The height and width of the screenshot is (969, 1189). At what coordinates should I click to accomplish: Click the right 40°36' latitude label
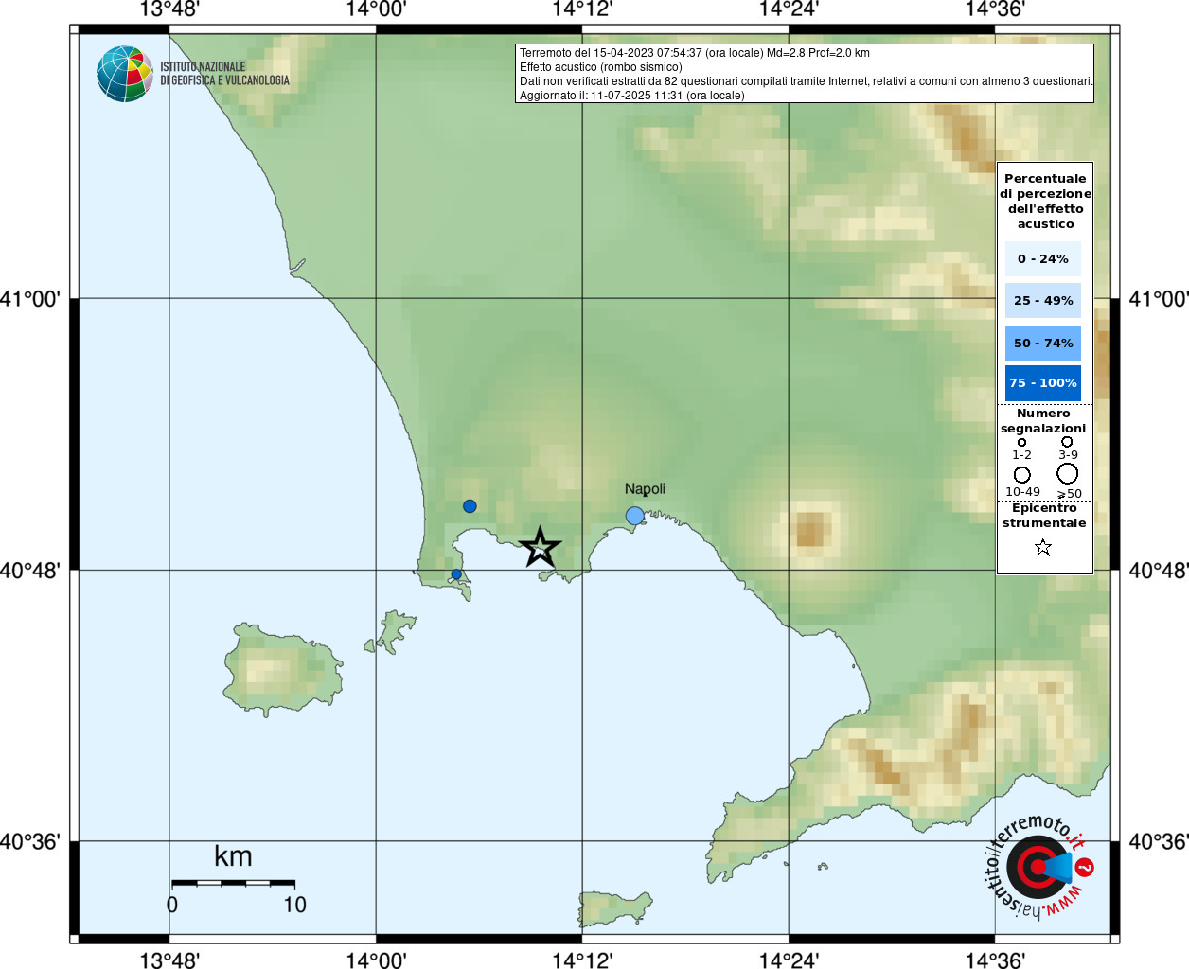tap(1159, 841)
